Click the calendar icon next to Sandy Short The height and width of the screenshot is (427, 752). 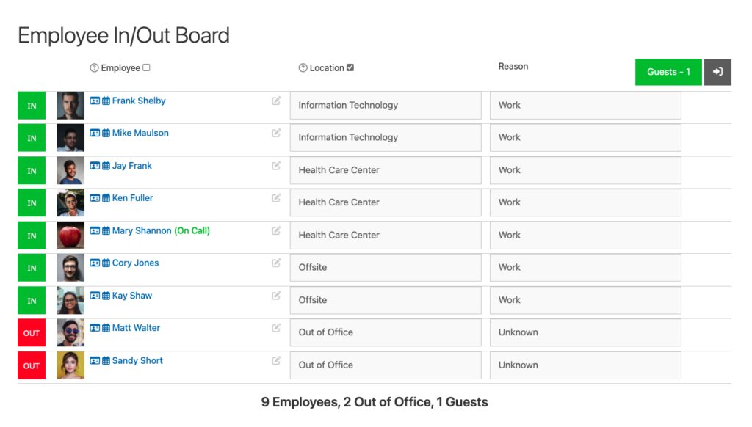[104, 360]
